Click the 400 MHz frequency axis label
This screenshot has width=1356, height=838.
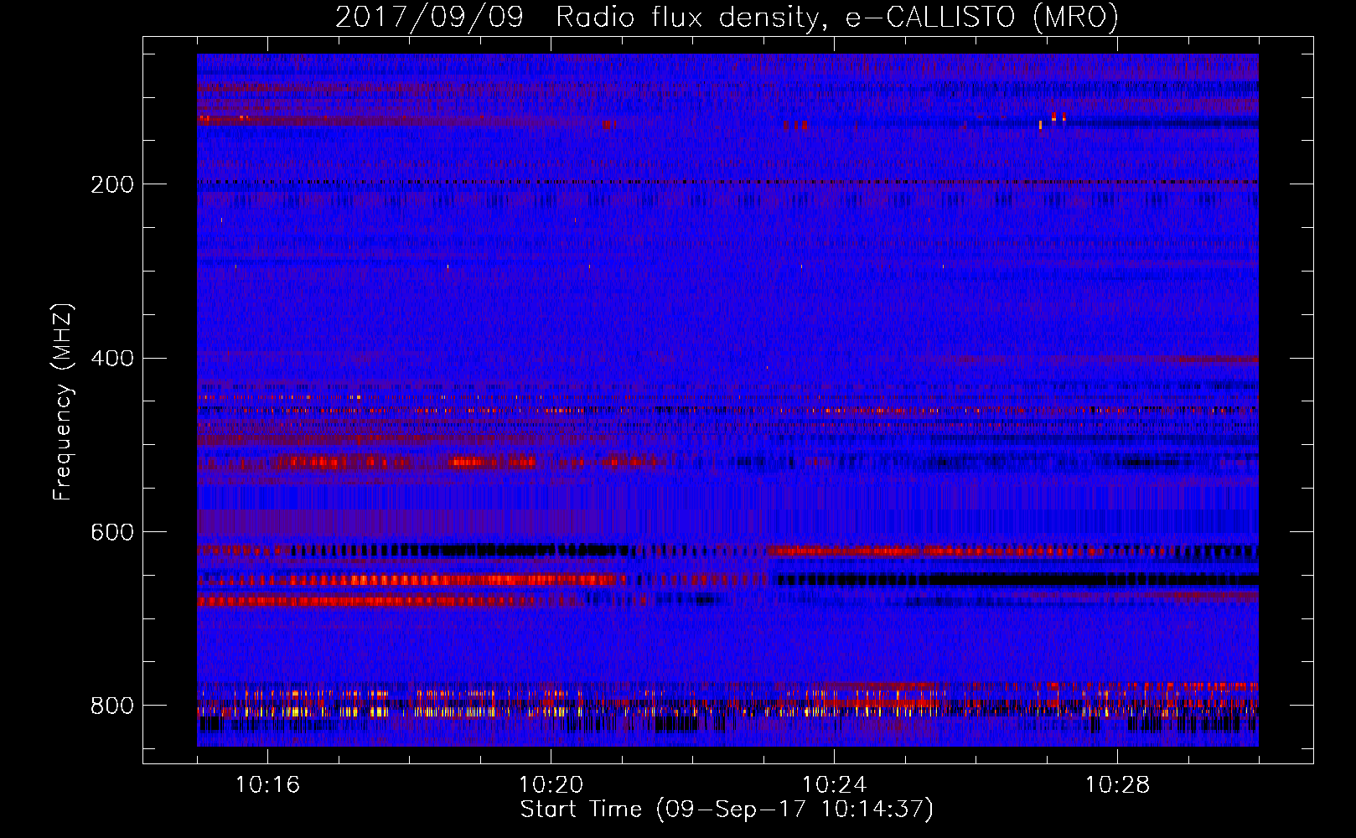pyautogui.click(x=111, y=359)
